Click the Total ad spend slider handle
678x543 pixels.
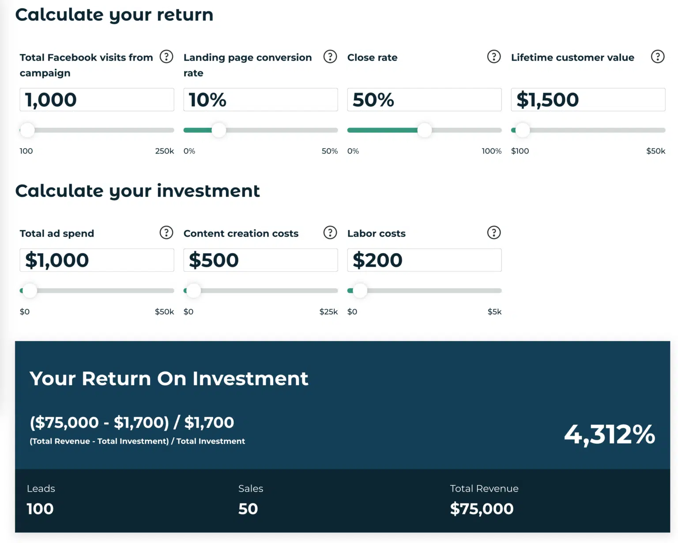point(30,291)
